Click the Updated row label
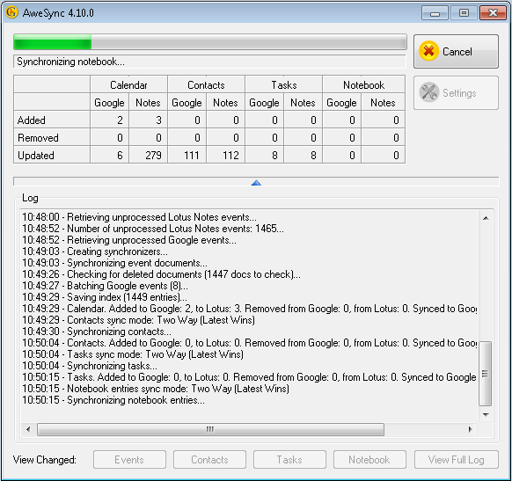The height and width of the screenshot is (481, 512). pos(36,156)
